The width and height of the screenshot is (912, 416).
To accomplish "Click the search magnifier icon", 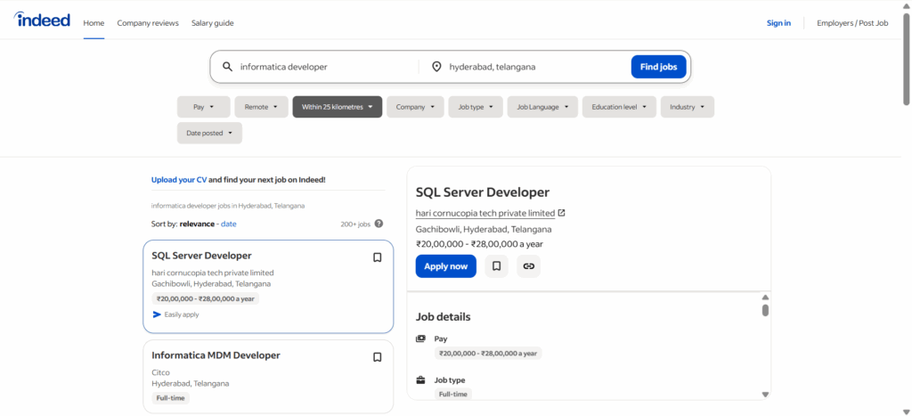I will 227,67.
